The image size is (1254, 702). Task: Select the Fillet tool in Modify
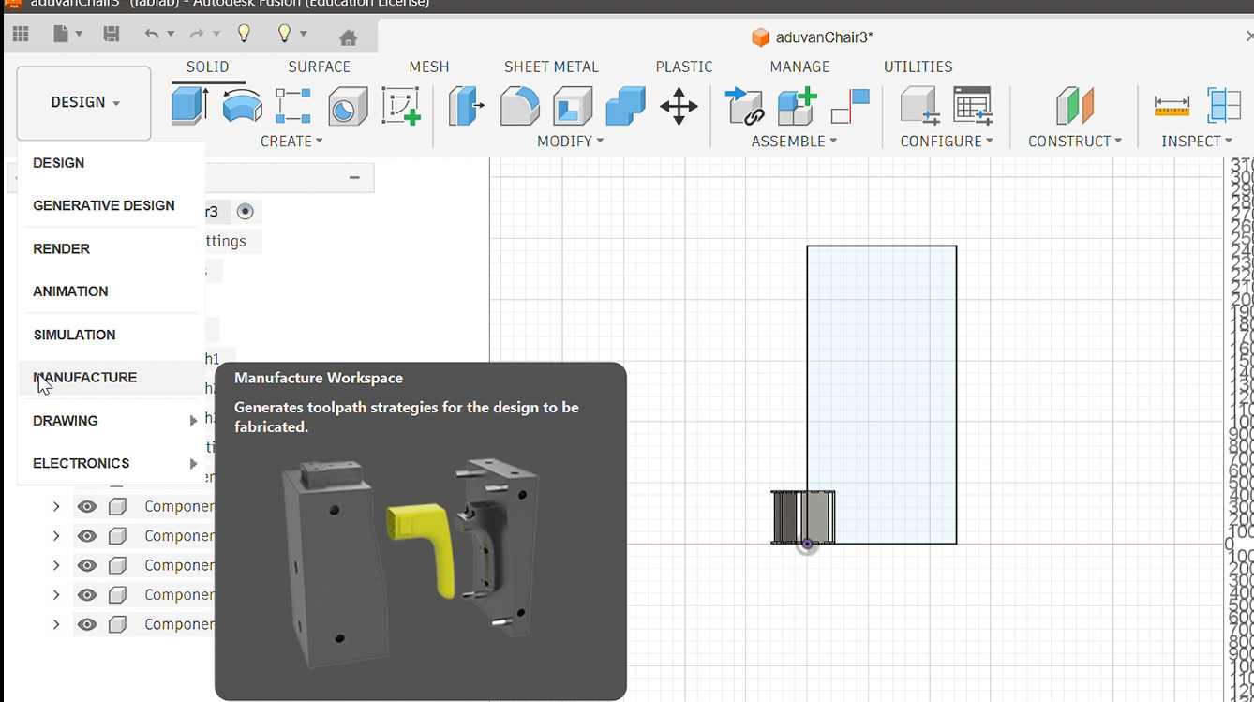[x=519, y=105]
